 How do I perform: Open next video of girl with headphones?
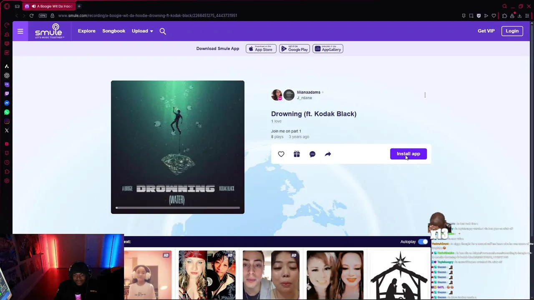tap(148, 275)
